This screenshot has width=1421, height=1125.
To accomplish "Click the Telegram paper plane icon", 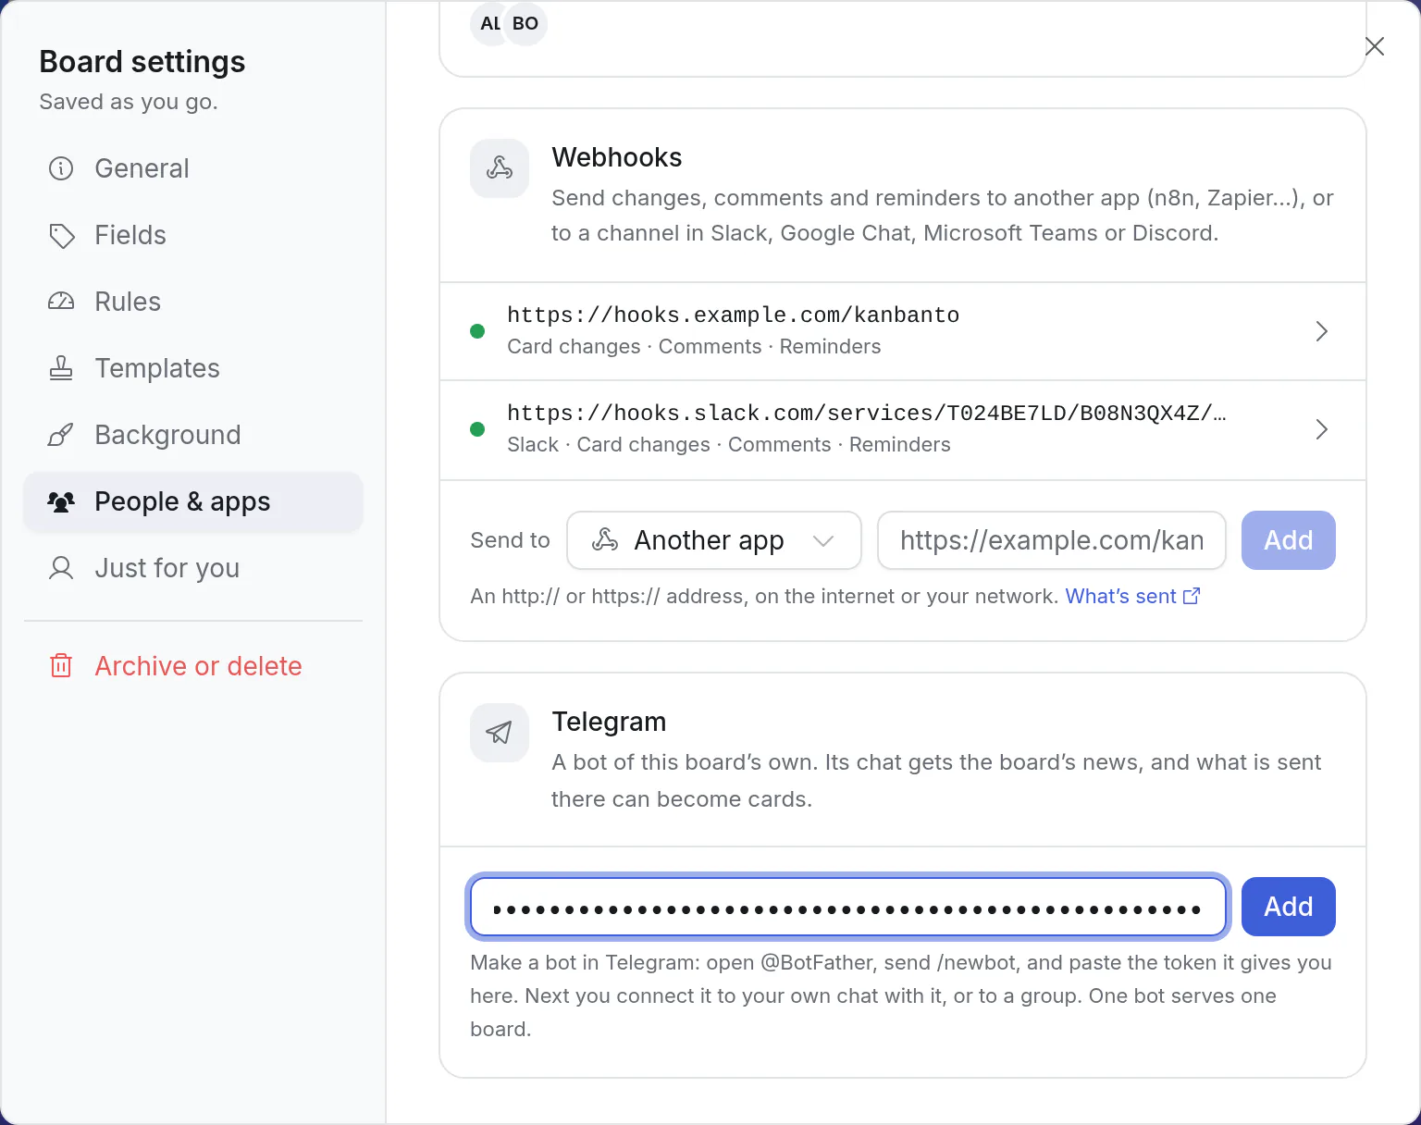I will [x=500, y=733].
